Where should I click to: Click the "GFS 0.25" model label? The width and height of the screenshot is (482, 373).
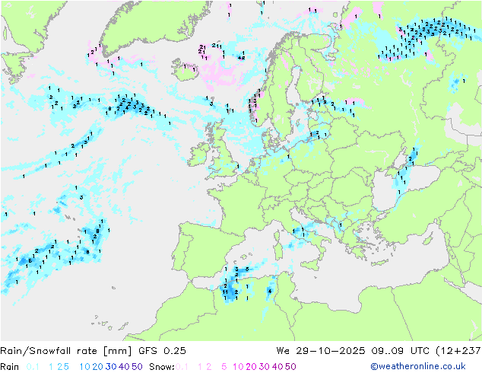[x=162, y=351]
